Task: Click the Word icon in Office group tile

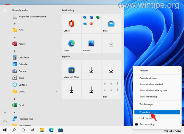Action: [x=91, y=17]
